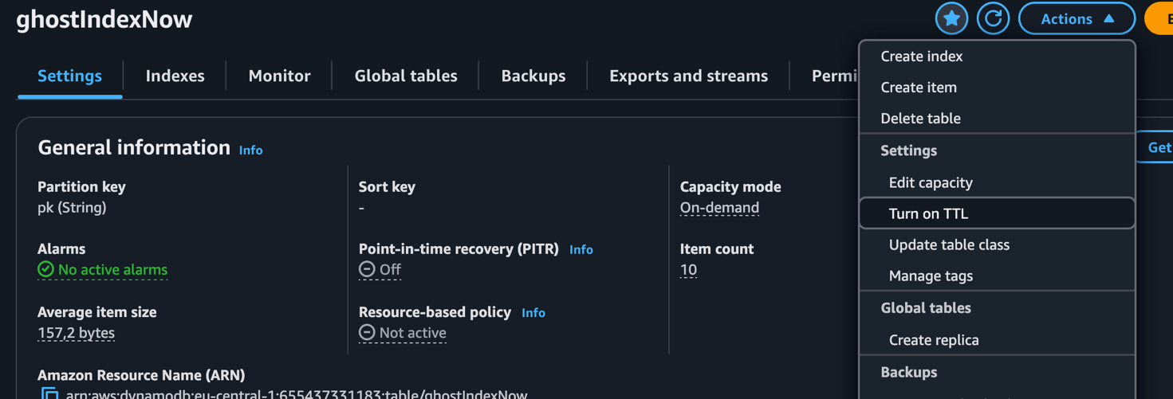Select Create replica menu entry
The width and height of the screenshot is (1173, 399).
[997, 339]
